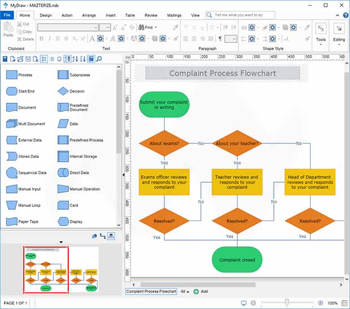Choose the Display shape
Image resolution: width=350 pixels, height=309 pixels.
(x=70, y=222)
